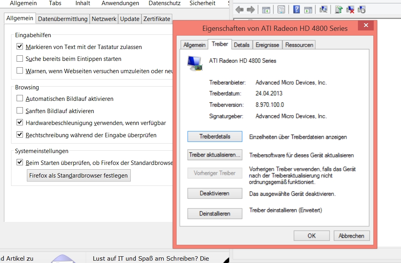This screenshot has width=401, height=263.
Task: Open the blue Help question mark icon
Action: click(x=296, y=10)
